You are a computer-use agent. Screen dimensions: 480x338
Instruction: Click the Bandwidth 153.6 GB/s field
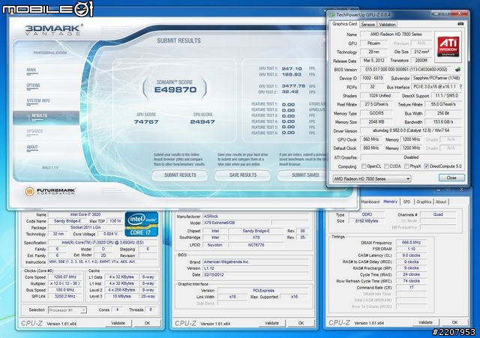point(443,121)
